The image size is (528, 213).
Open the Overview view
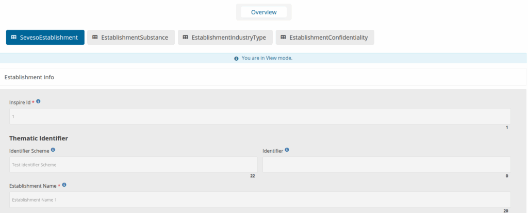pos(263,12)
